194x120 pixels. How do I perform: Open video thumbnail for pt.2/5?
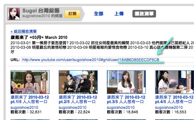pyautogui.click(x=78, y=82)
